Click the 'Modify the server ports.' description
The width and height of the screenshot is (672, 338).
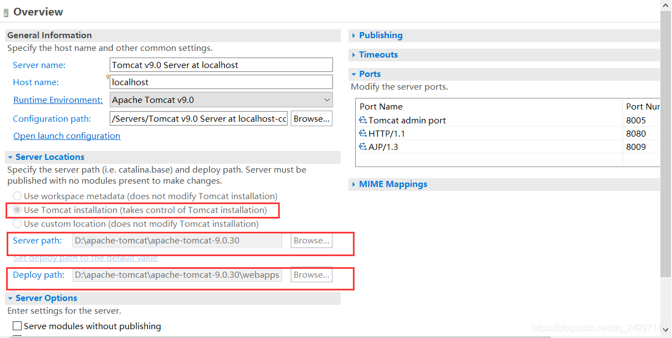[x=399, y=87]
